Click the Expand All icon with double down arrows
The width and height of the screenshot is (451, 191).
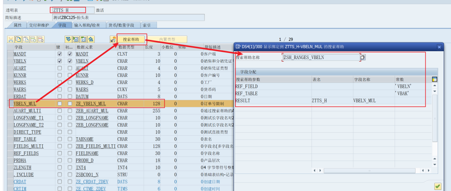(68, 40)
